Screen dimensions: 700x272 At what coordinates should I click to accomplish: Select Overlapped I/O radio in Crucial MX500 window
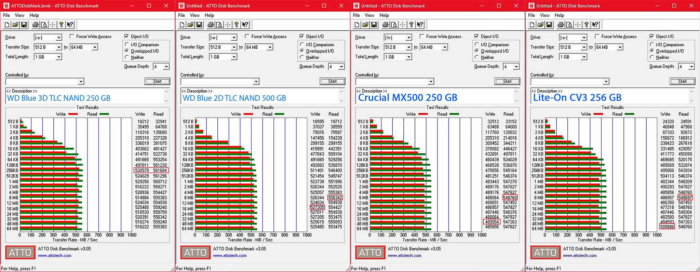point(477,51)
